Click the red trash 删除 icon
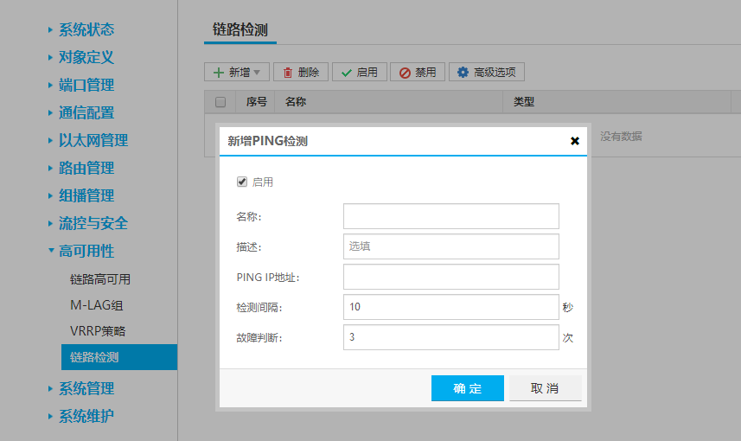741x441 pixels. [288, 73]
